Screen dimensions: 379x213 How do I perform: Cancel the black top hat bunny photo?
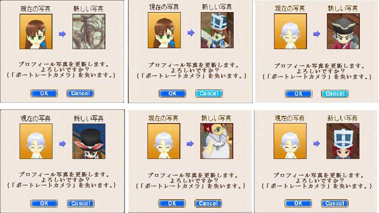(81, 203)
